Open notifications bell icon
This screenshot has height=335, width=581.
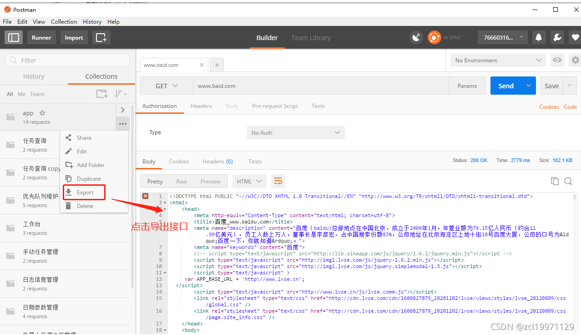tap(539, 37)
